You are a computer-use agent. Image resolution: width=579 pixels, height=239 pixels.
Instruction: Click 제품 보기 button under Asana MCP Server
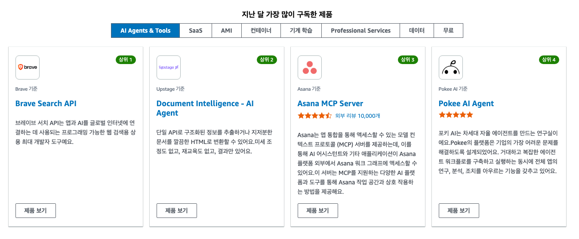click(318, 211)
